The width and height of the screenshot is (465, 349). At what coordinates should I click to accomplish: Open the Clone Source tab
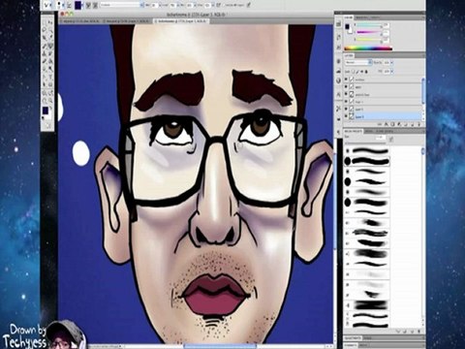385,131
